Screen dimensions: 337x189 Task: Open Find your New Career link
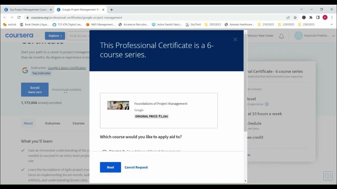click(260, 36)
